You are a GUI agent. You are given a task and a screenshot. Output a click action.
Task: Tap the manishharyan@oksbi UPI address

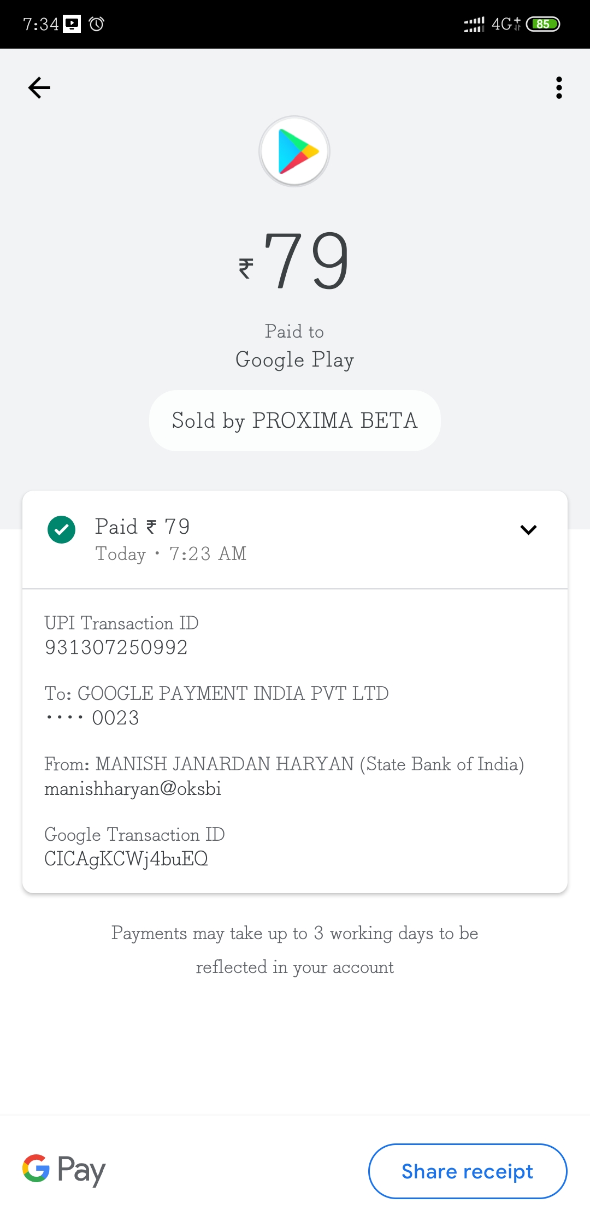click(x=133, y=788)
